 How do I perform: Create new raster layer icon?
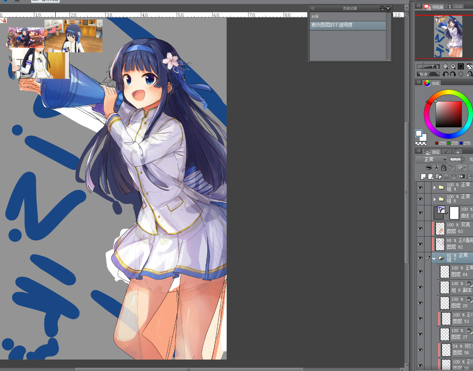pos(423,176)
